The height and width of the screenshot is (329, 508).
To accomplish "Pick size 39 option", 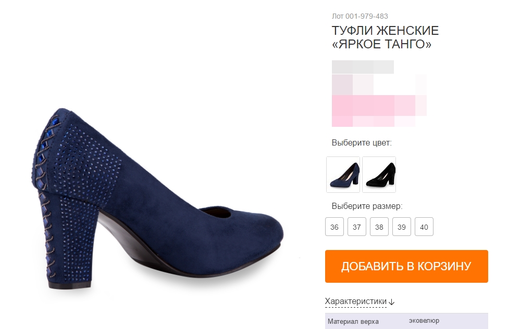I will coord(401,227).
